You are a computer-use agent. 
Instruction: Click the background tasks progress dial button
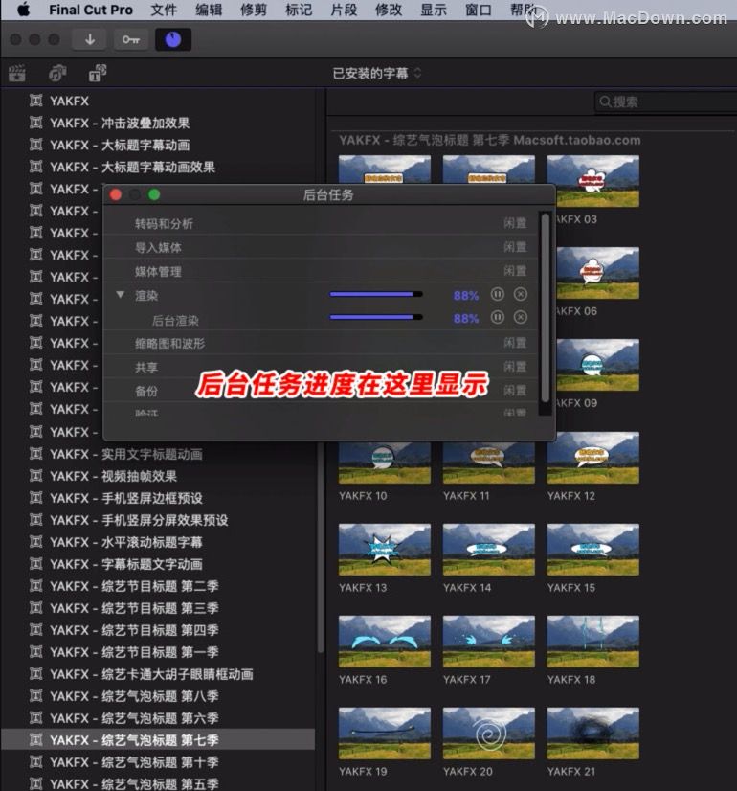tap(173, 39)
